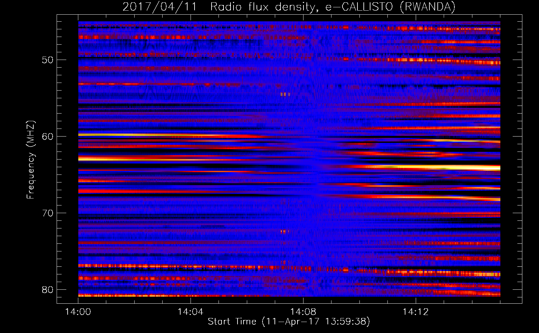The width and height of the screenshot is (539, 333).
Task: Click the 14:04 time tick label
Action: (191, 312)
